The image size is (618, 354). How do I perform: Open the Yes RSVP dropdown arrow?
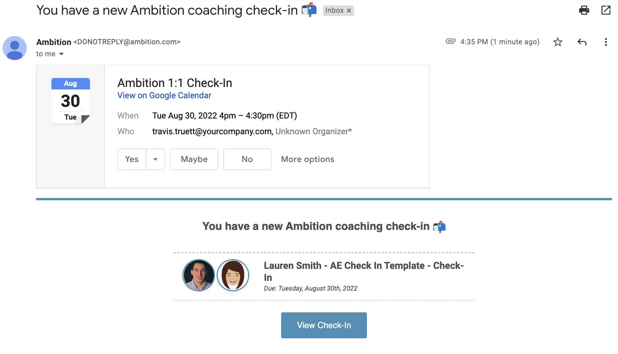[155, 159]
